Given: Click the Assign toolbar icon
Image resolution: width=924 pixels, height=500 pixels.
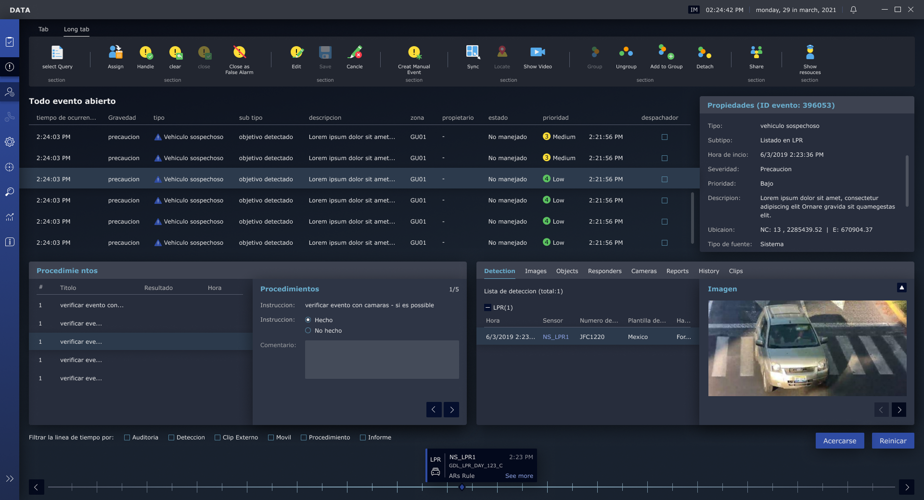Looking at the screenshot, I should 115,52.
